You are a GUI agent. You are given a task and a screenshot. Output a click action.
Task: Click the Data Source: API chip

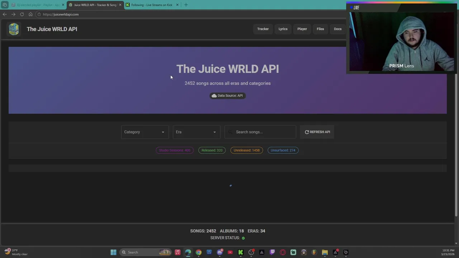click(x=227, y=96)
